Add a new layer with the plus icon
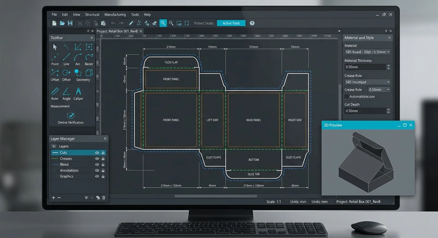The image size is (438, 238). [53, 197]
